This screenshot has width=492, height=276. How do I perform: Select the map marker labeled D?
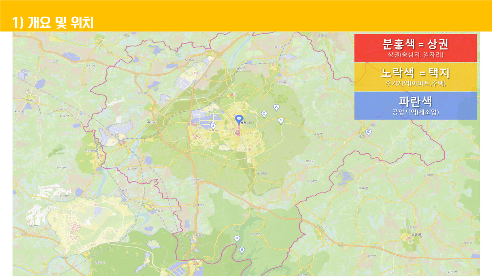coord(237,238)
